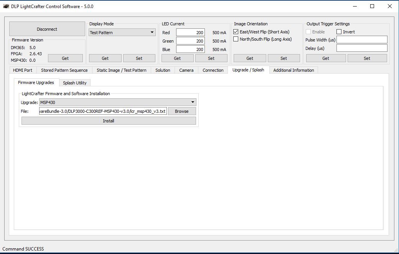Open Static Image / Test Pattern tab
Screen dimensions: 399x254
(122, 70)
